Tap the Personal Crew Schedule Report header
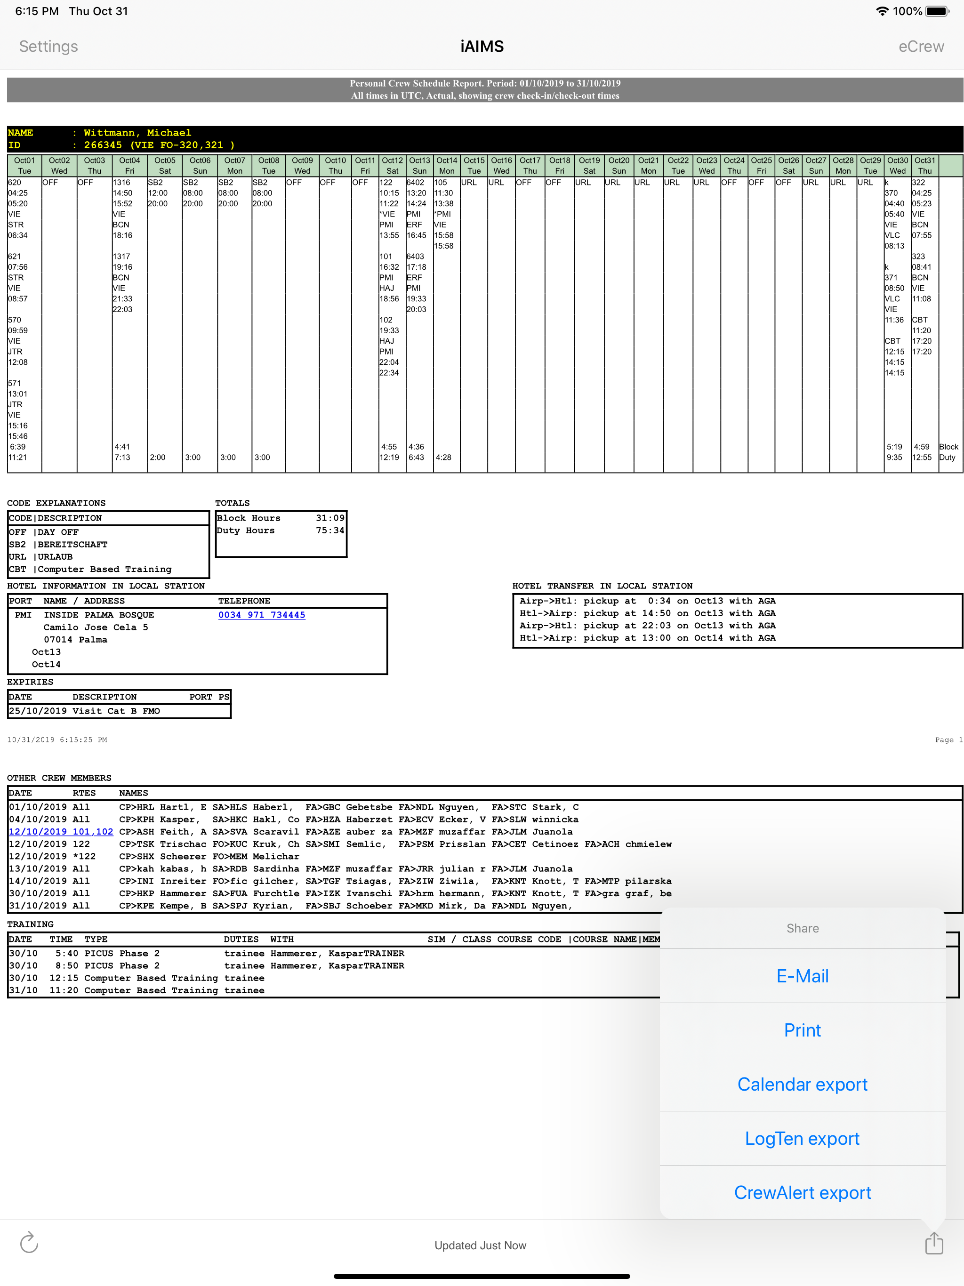The height and width of the screenshot is (1286, 964). point(485,89)
